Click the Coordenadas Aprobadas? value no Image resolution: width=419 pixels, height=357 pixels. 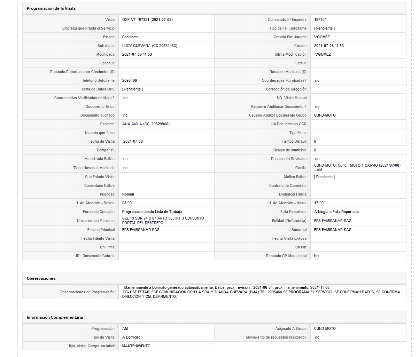(317, 81)
